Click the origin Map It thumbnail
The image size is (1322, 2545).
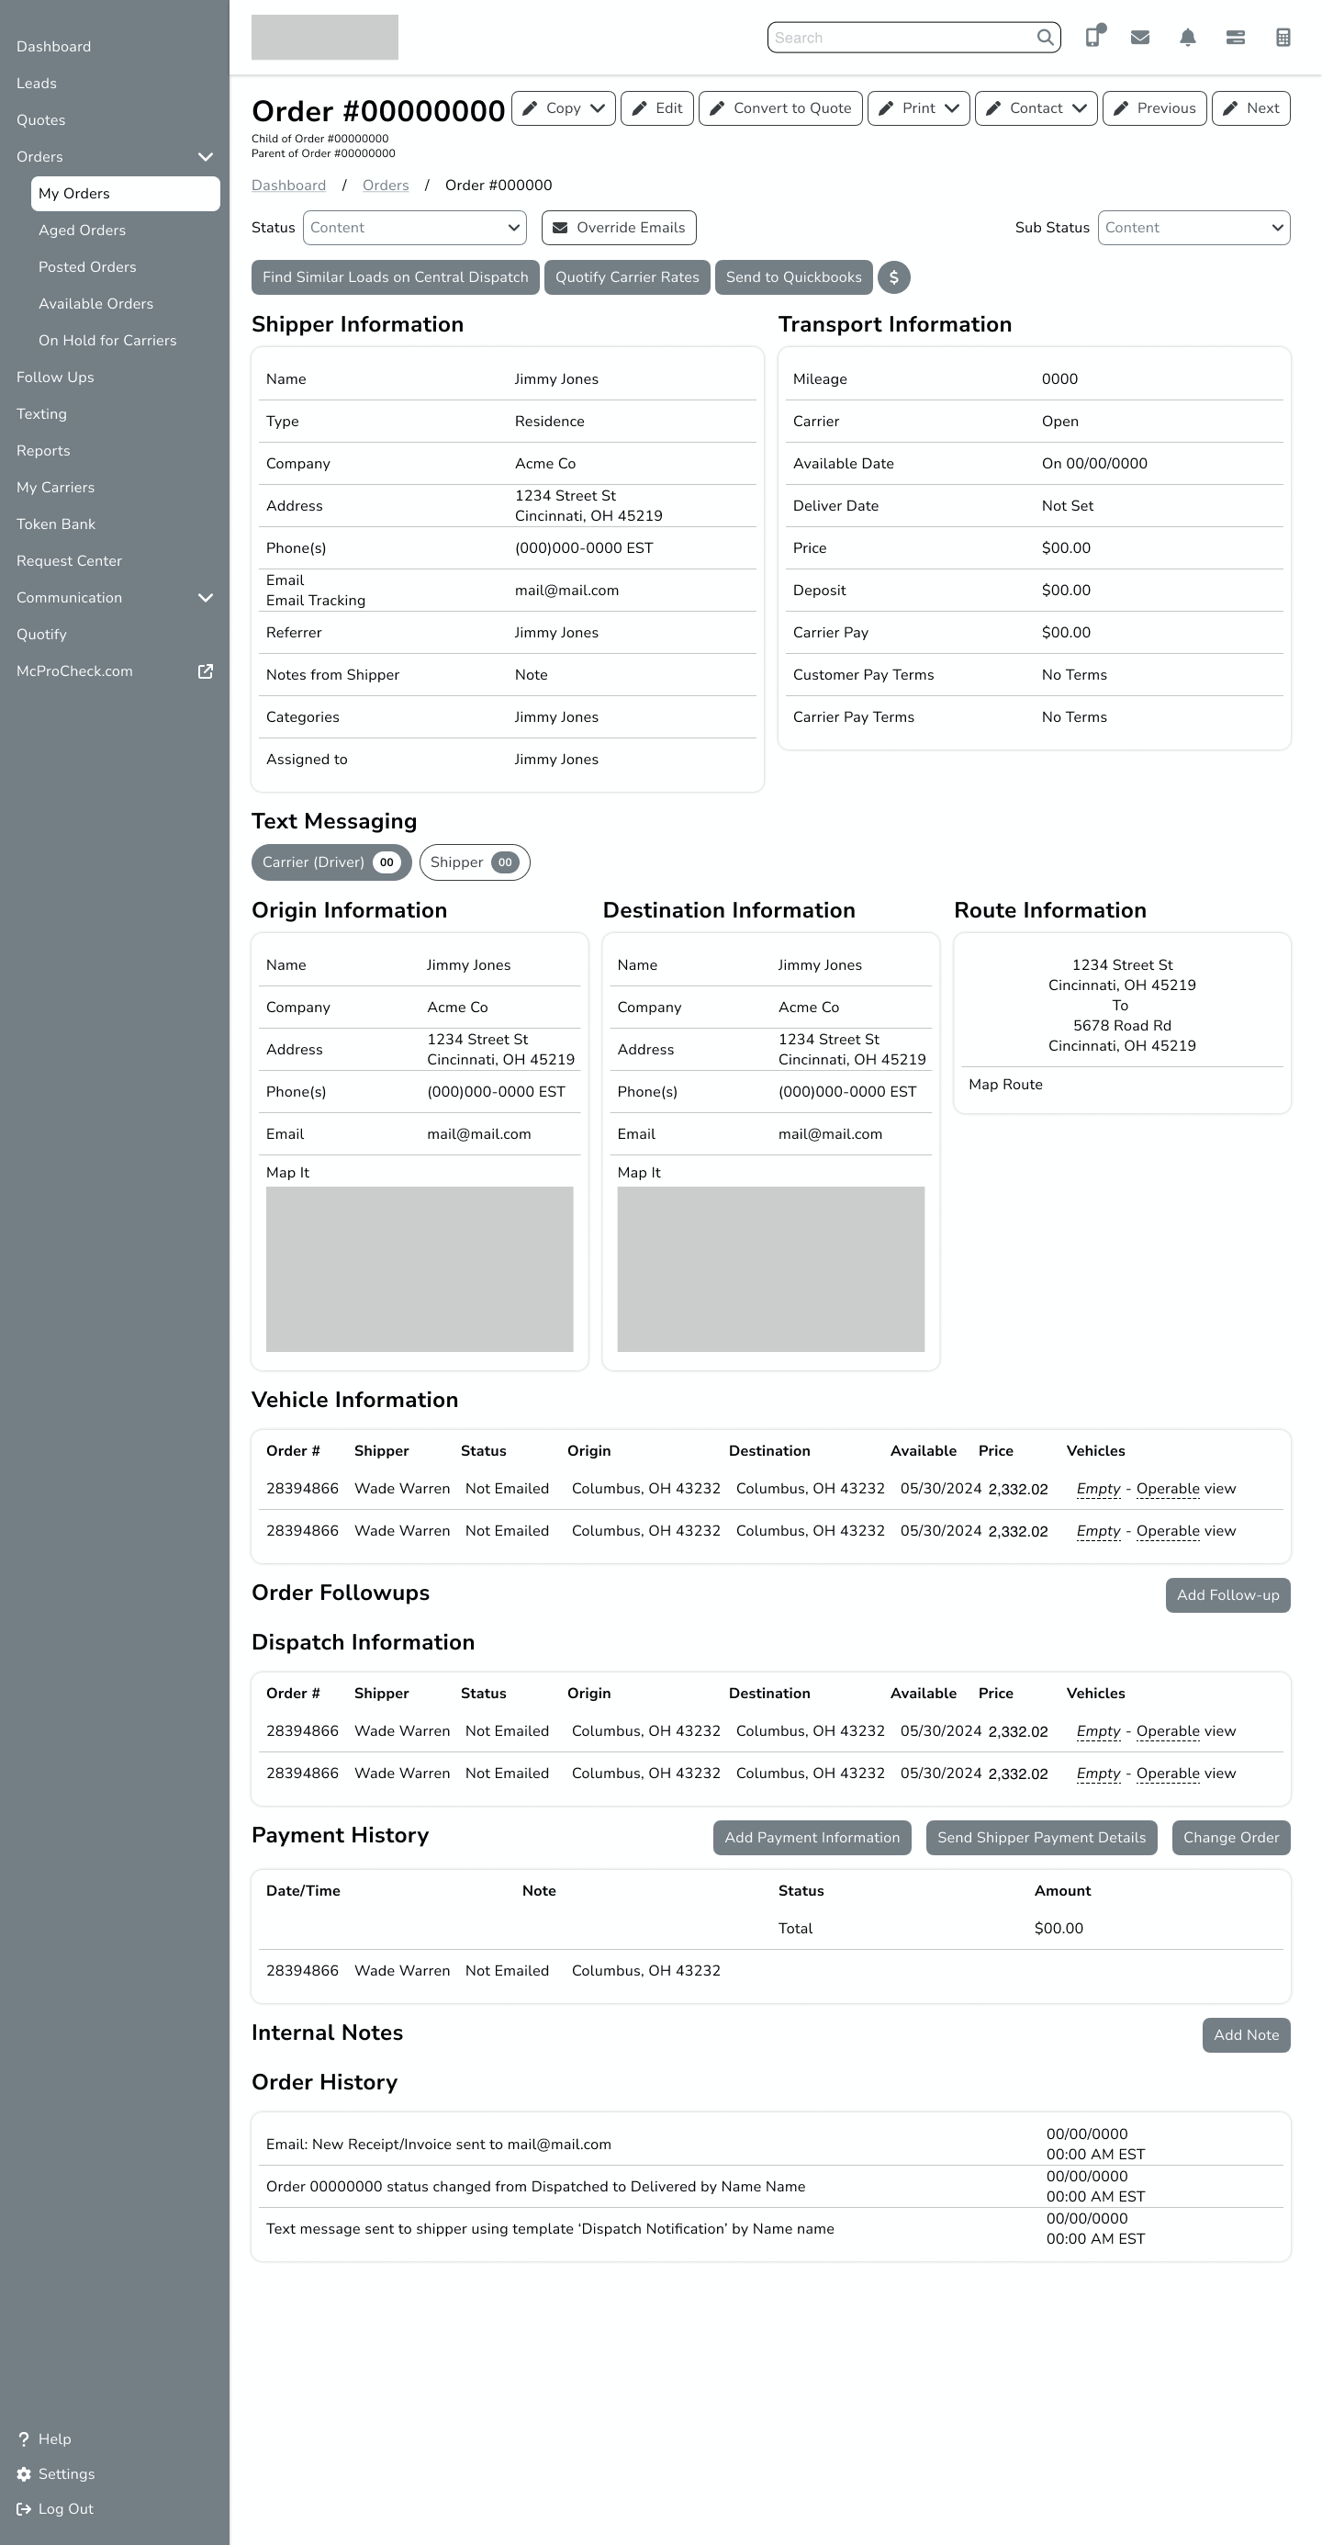click(x=420, y=1269)
